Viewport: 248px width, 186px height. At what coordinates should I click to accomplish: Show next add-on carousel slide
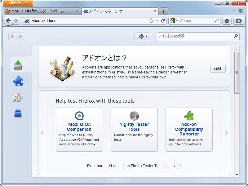226,133
